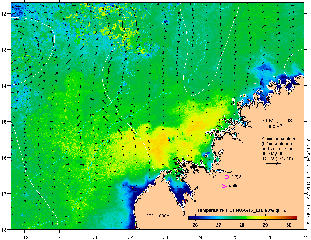
Task: Click longitude axis label 124
Action: [199, 237]
